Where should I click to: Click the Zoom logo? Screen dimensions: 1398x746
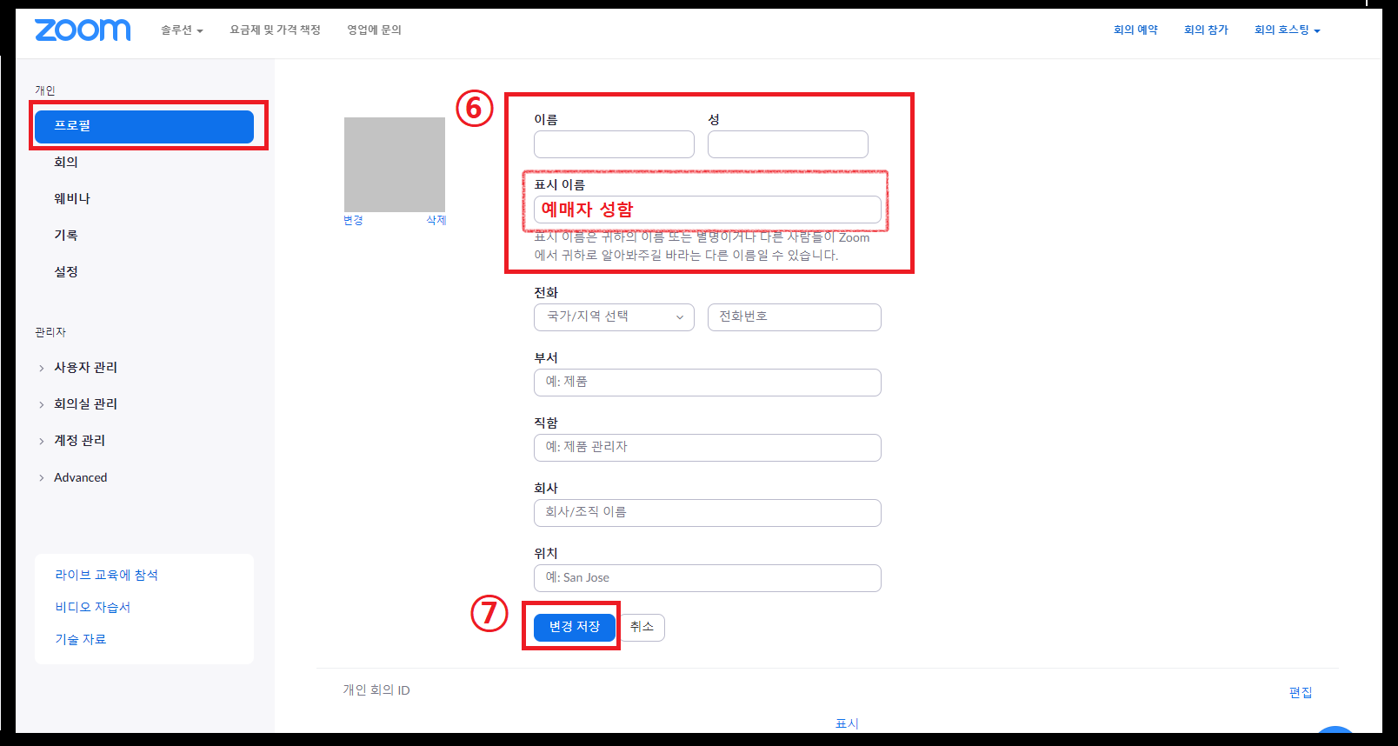(x=83, y=30)
